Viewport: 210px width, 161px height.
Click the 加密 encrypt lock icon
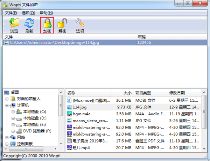(x=47, y=24)
